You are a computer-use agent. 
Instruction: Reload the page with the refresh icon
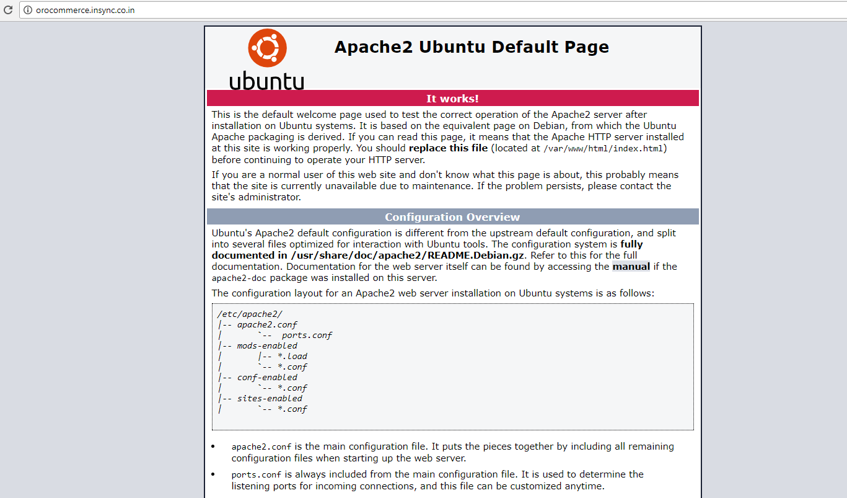click(9, 11)
